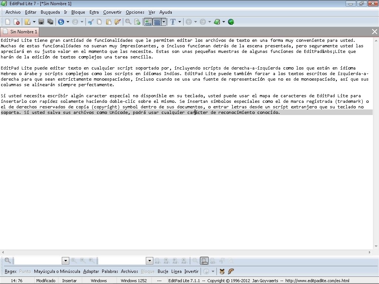Expand the font T dropdown arrow
The width and height of the screenshot is (379, 284).
point(180,22)
